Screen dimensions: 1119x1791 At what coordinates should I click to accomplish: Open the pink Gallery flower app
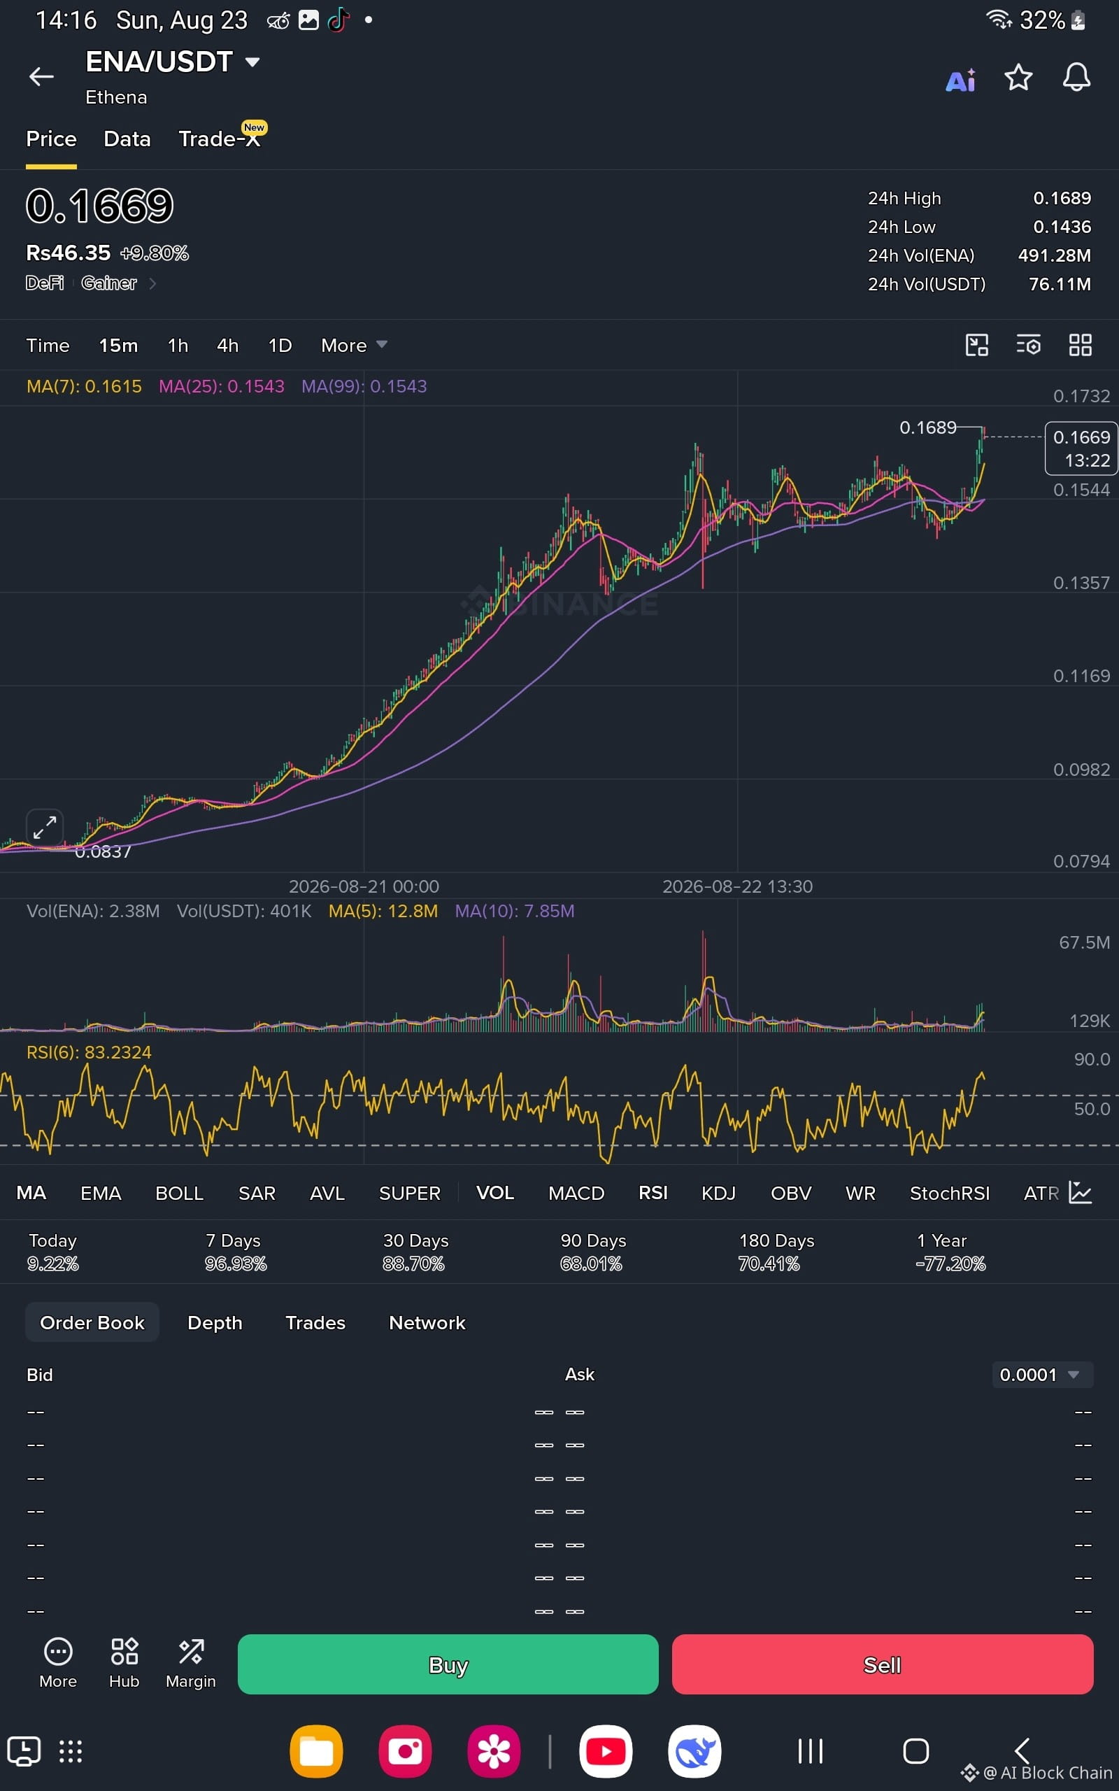[x=494, y=1751]
